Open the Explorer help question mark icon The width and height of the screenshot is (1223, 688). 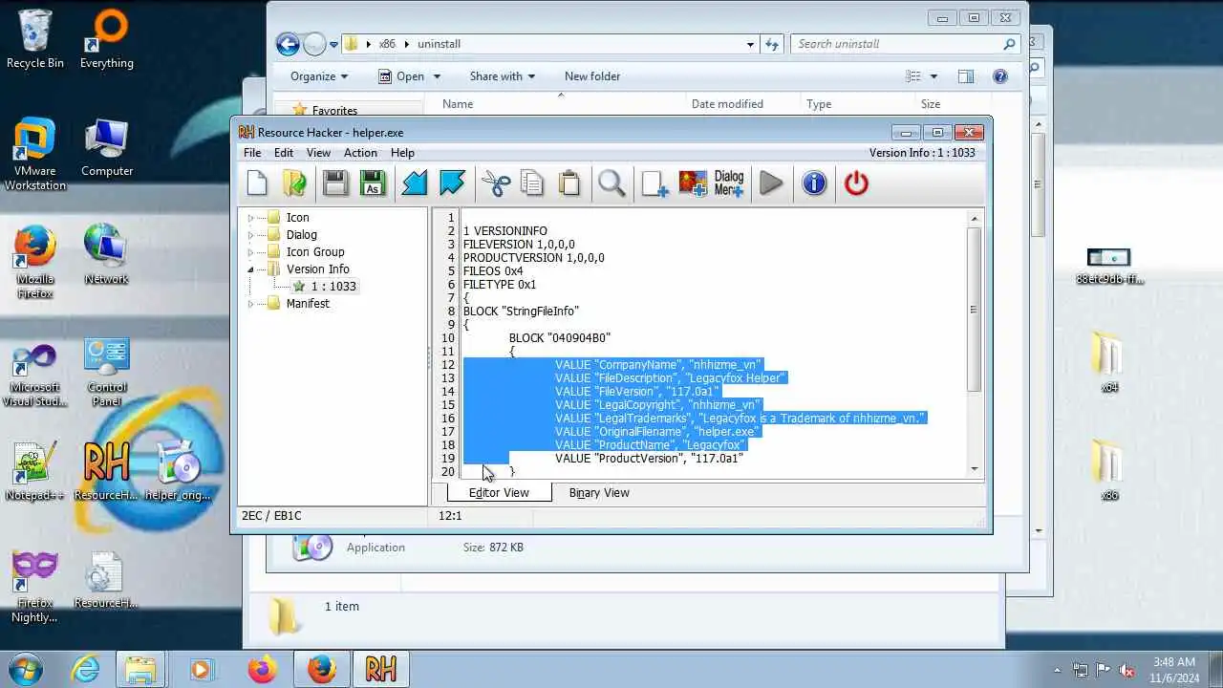999,76
